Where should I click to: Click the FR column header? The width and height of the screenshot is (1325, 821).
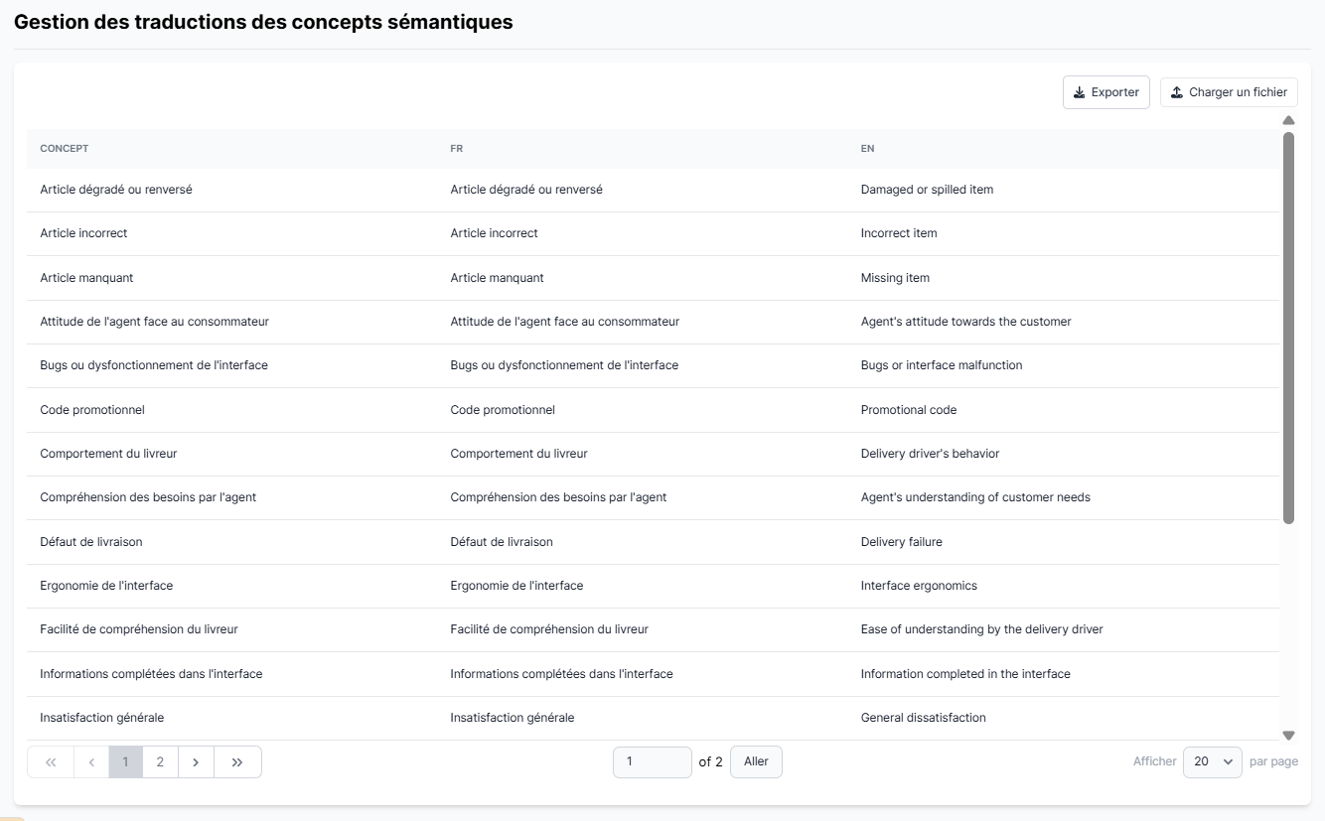click(x=457, y=149)
